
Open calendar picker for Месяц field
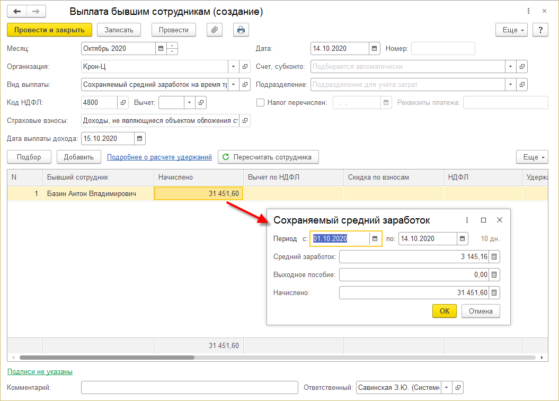tap(161, 49)
